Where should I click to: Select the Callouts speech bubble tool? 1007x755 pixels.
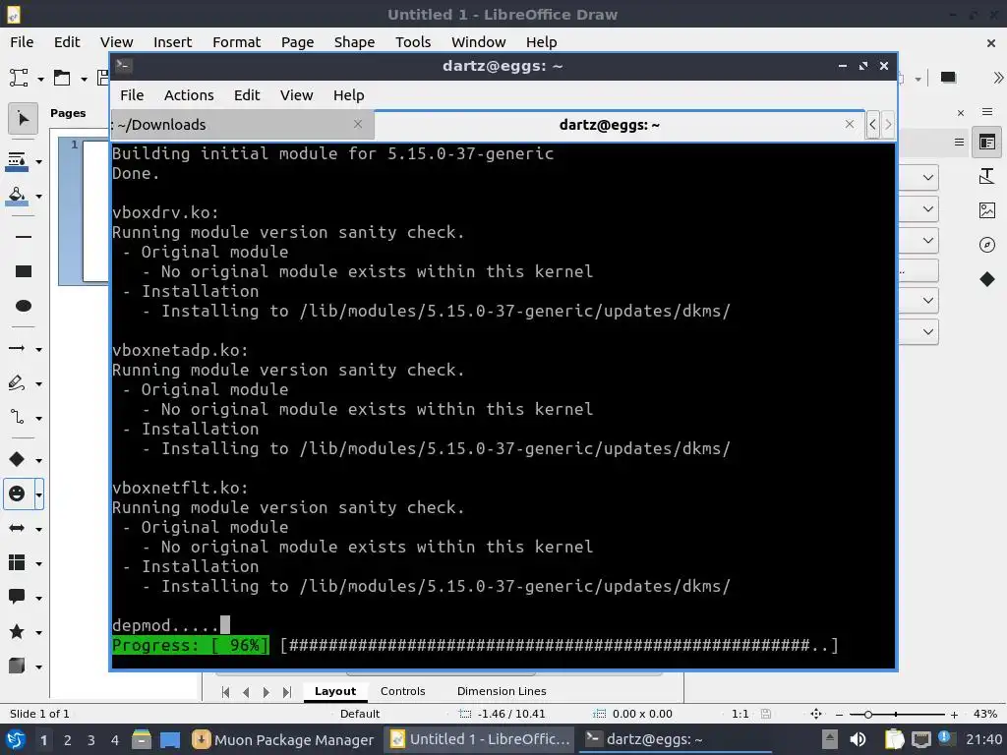(x=17, y=597)
